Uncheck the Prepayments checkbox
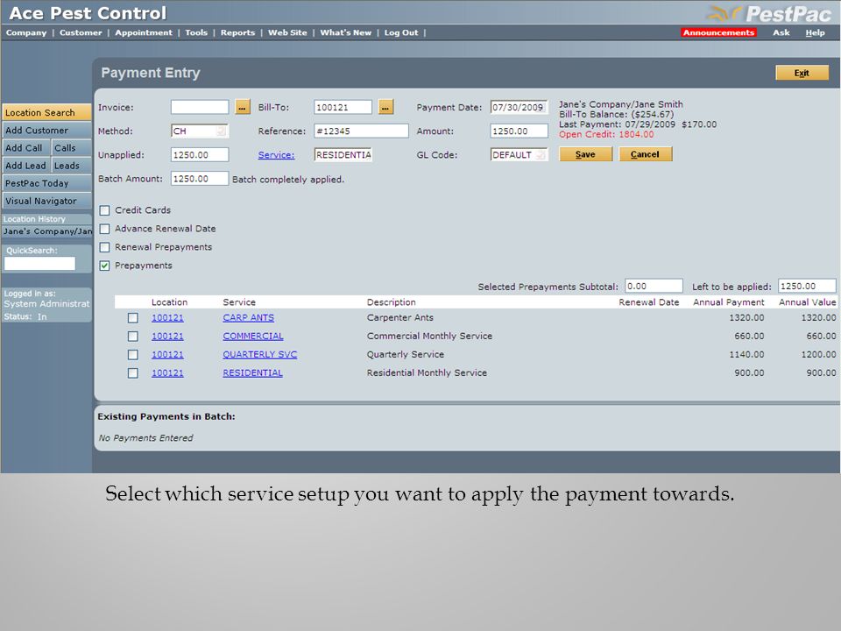 pos(104,266)
